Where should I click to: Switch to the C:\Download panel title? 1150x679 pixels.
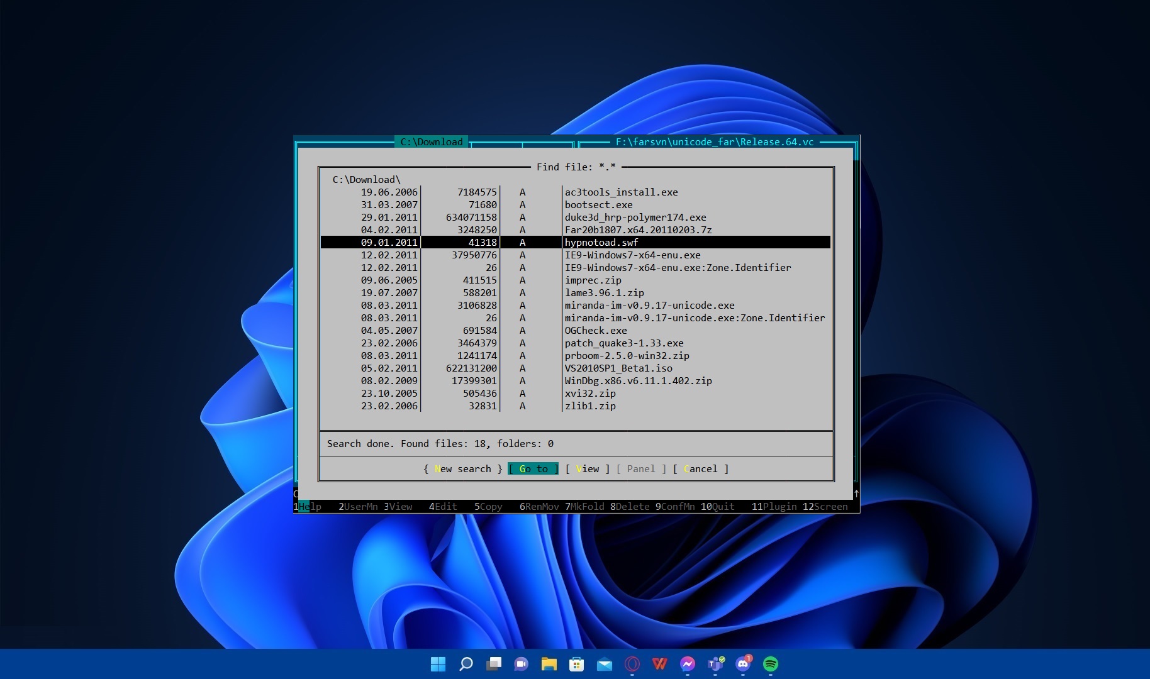click(432, 142)
